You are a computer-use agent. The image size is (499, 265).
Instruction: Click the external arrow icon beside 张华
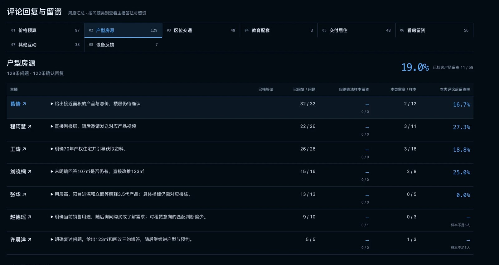24,195
